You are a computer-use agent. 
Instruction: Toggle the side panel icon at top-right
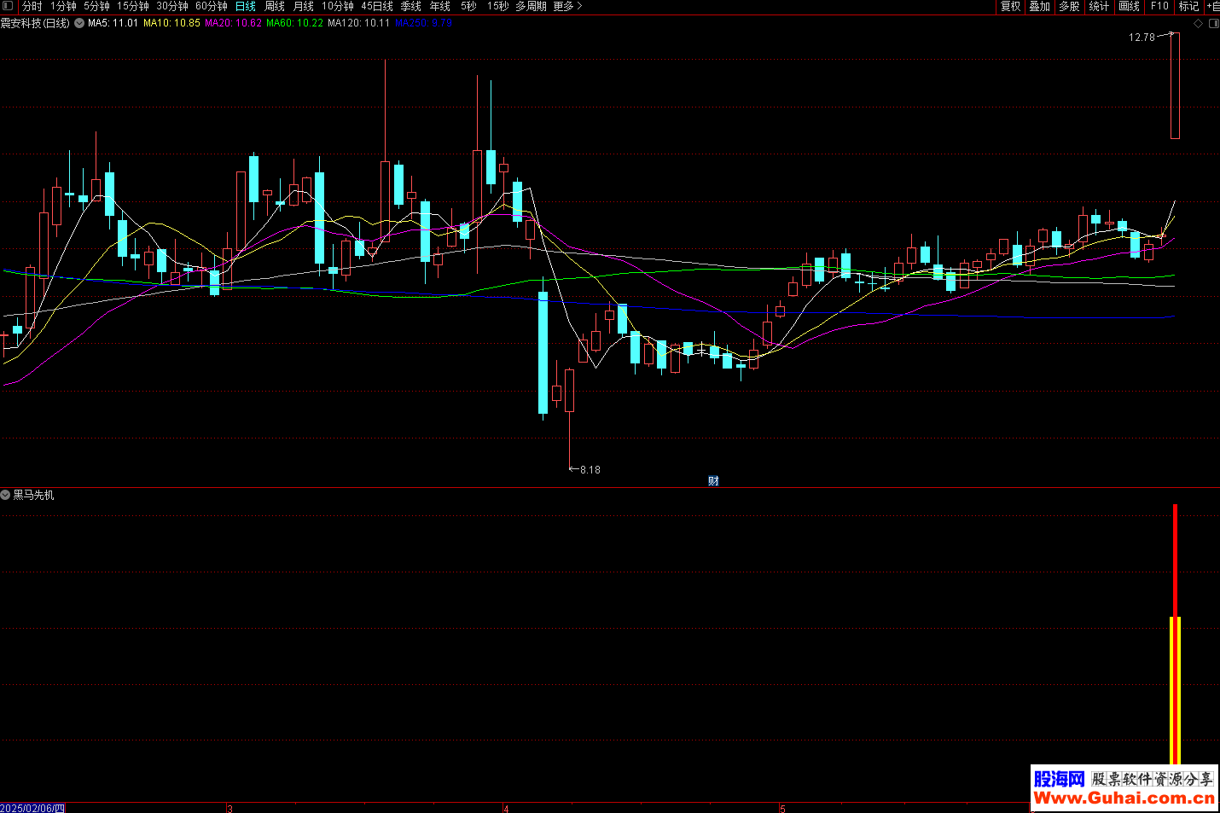pos(1214,24)
